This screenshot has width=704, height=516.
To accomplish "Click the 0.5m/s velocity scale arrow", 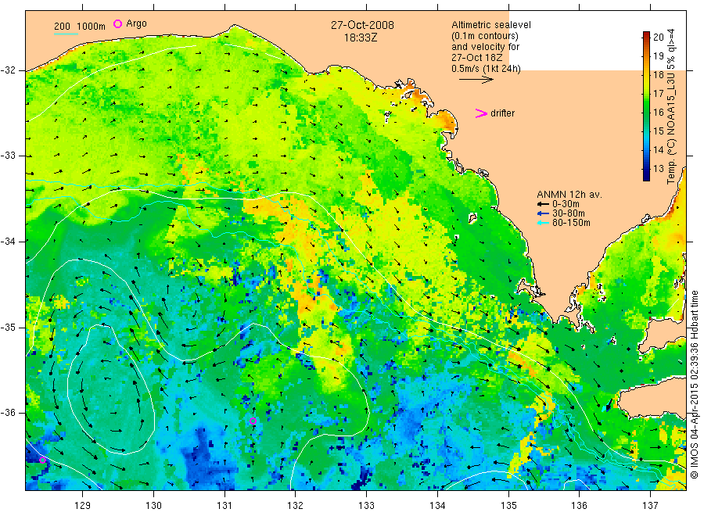I will [x=476, y=80].
